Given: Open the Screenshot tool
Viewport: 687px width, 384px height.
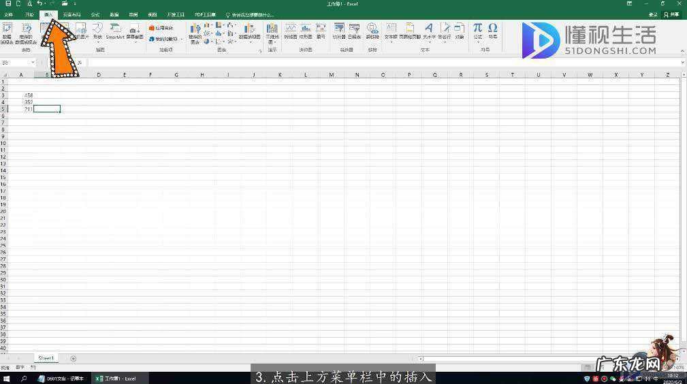Looking at the screenshot, I should 135,31.
